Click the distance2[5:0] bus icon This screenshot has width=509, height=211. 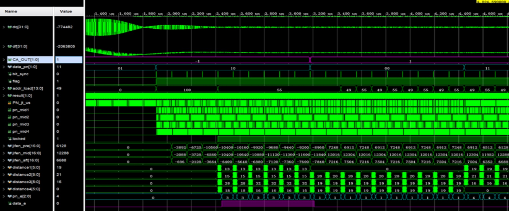(x=10, y=175)
